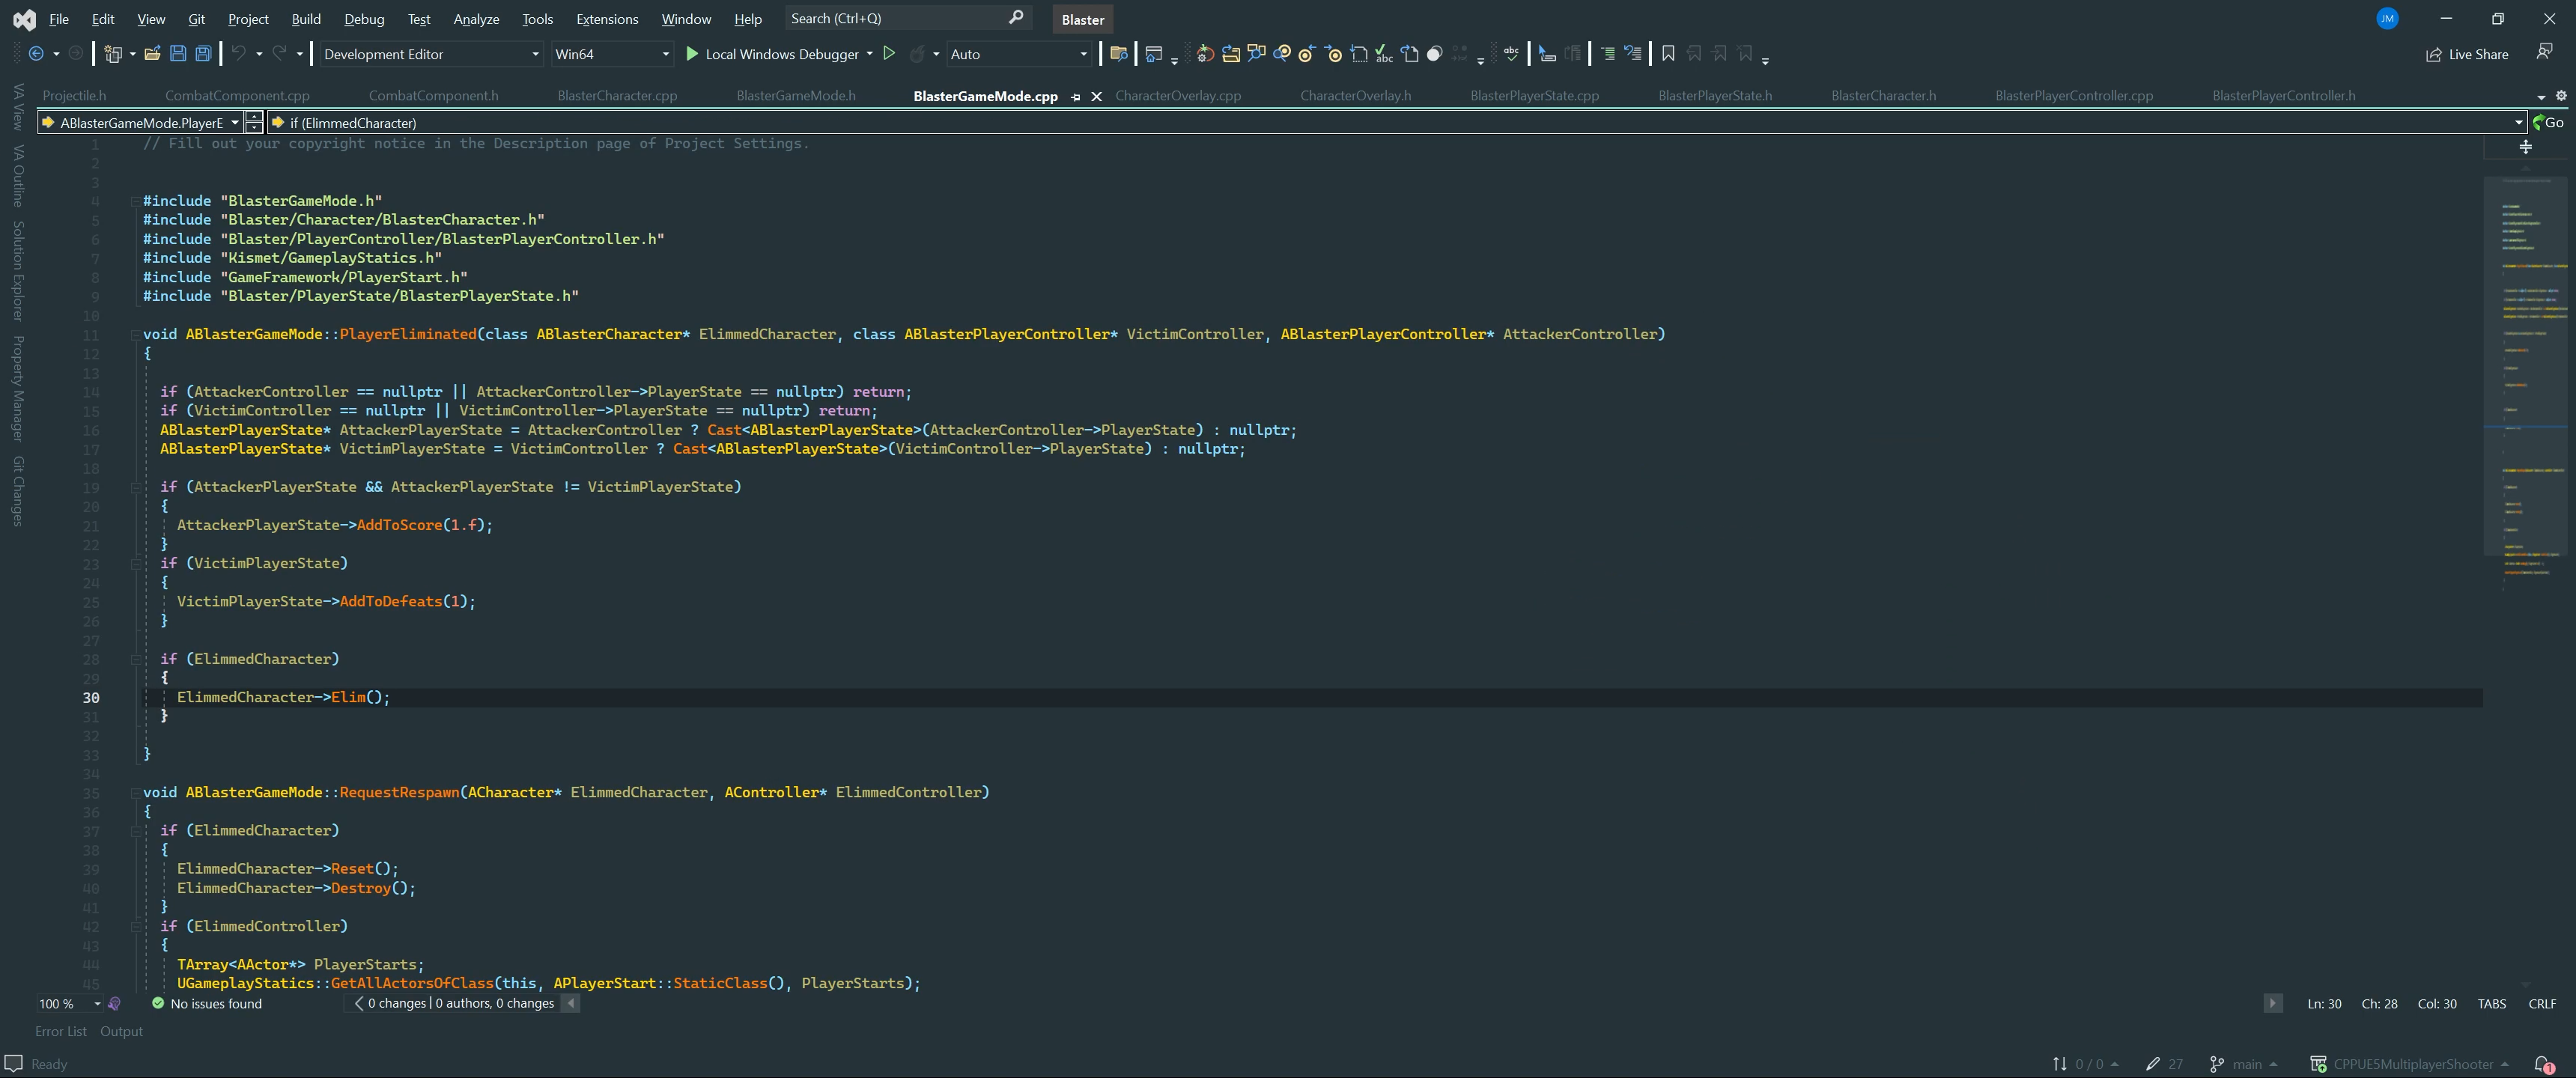Click inside the Search Ctrl+Q box
This screenshot has height=1078, width=2576.
[890, 18]
